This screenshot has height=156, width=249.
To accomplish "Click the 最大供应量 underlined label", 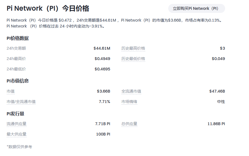I will [17, 134].
